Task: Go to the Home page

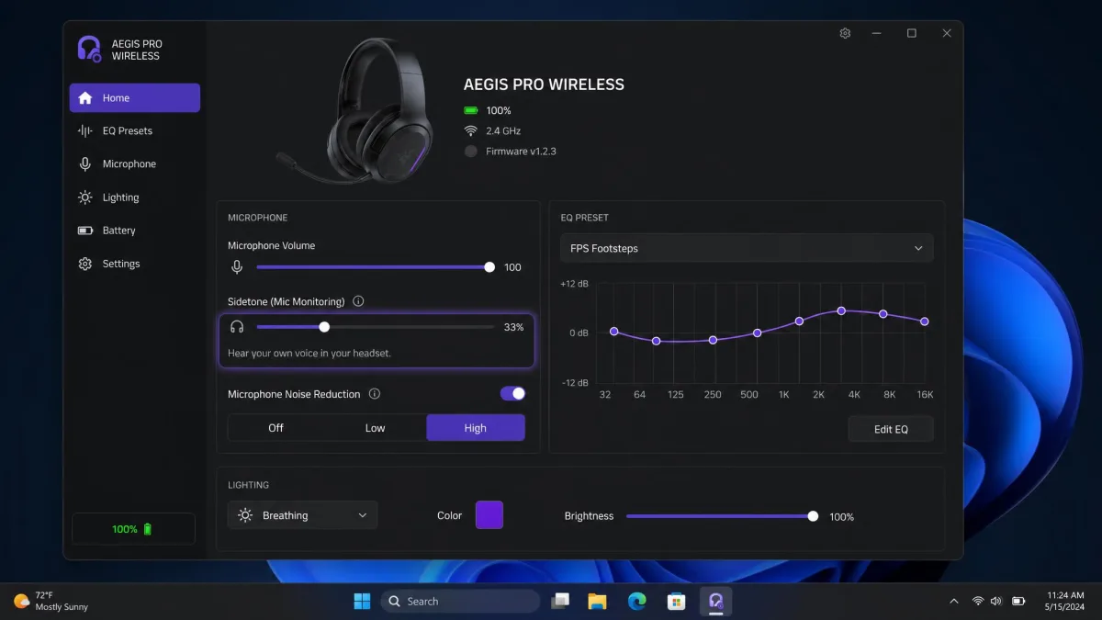Action: [135, 98]
